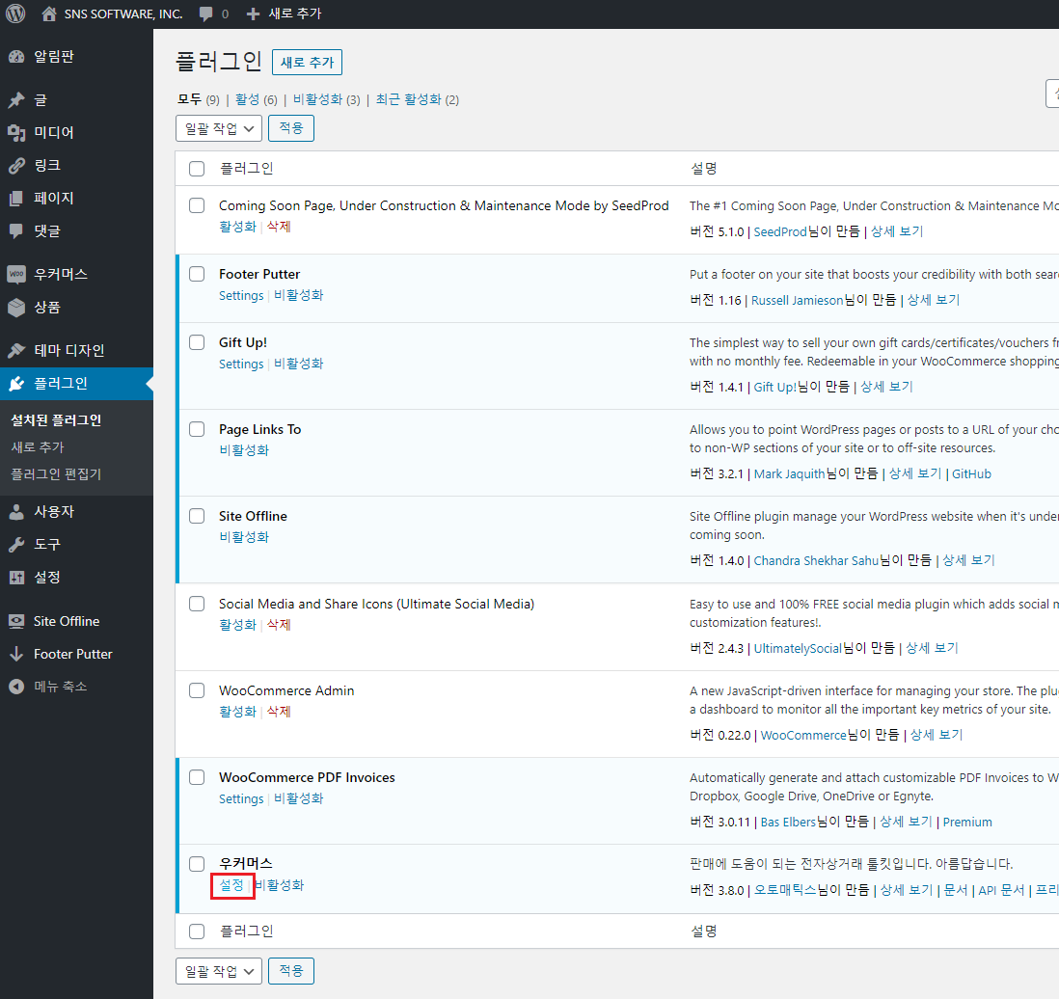
Task: Select the WooCommerce PDF Invoices checkbox
Action: [x=197, y=777]
